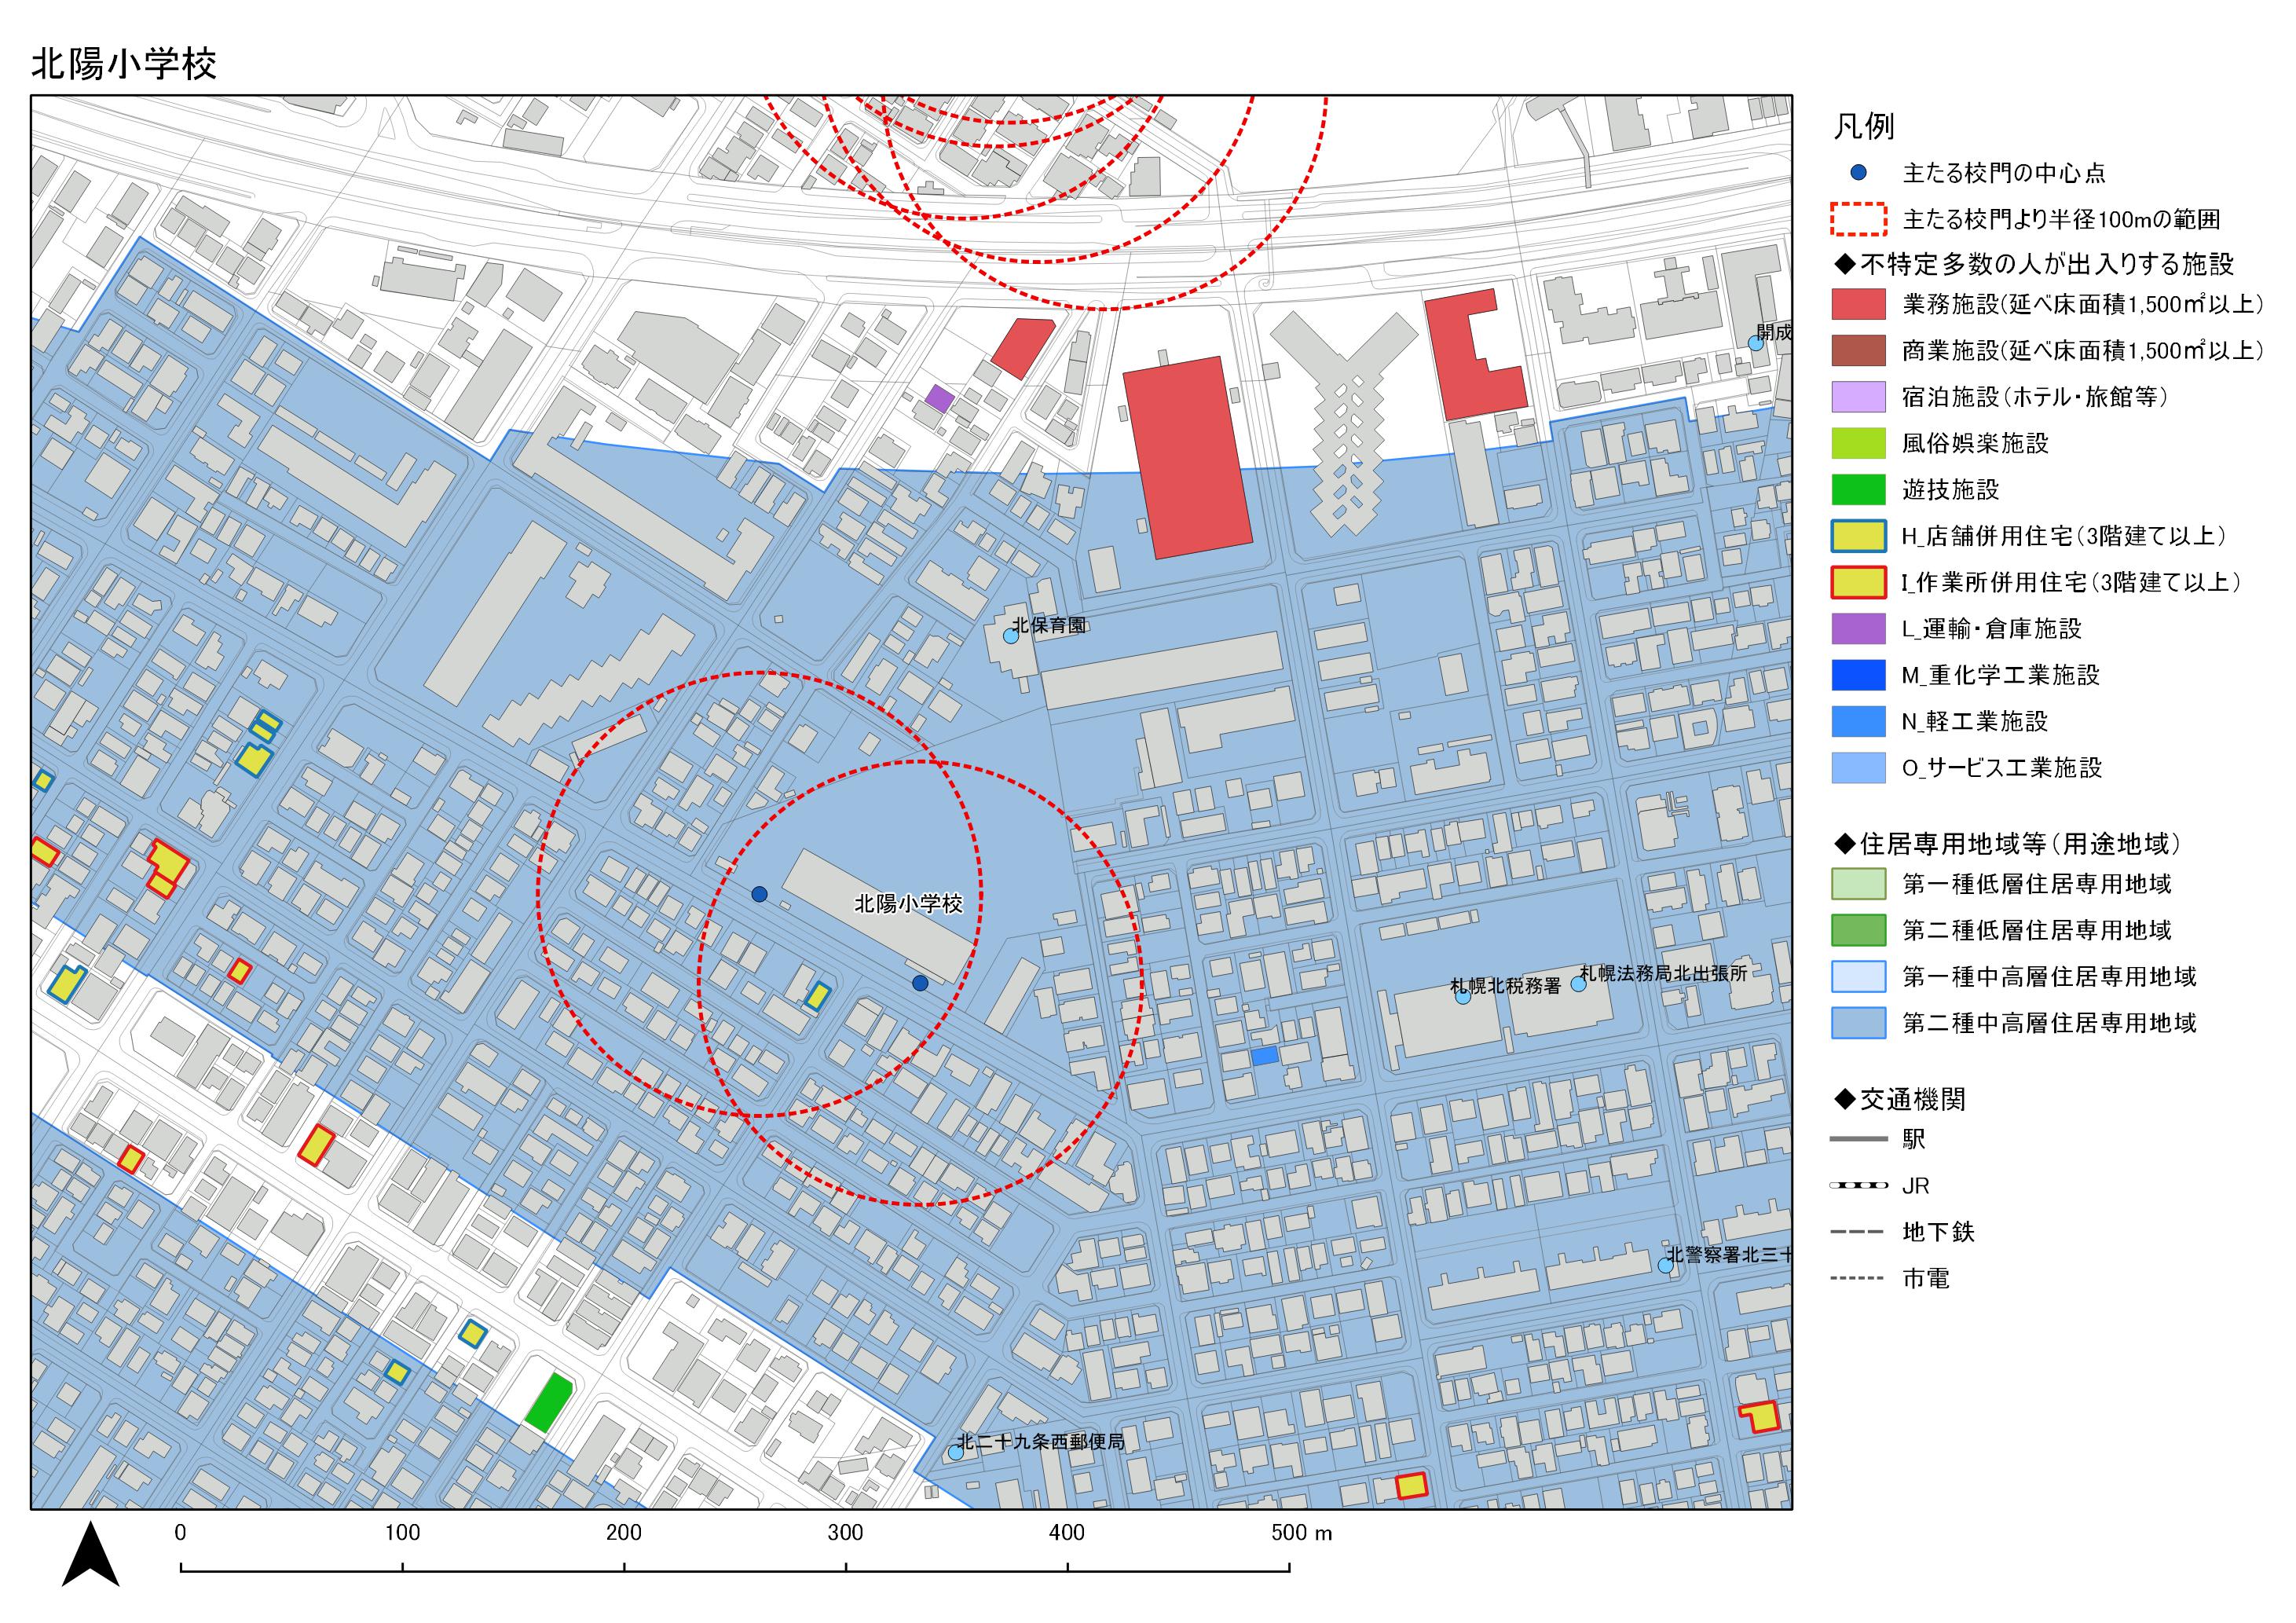The width and height of the screenshot is (2296, 1623).
Task: Click the 第二種低層住居専用地域 swatch
Action: point(1858,930)
